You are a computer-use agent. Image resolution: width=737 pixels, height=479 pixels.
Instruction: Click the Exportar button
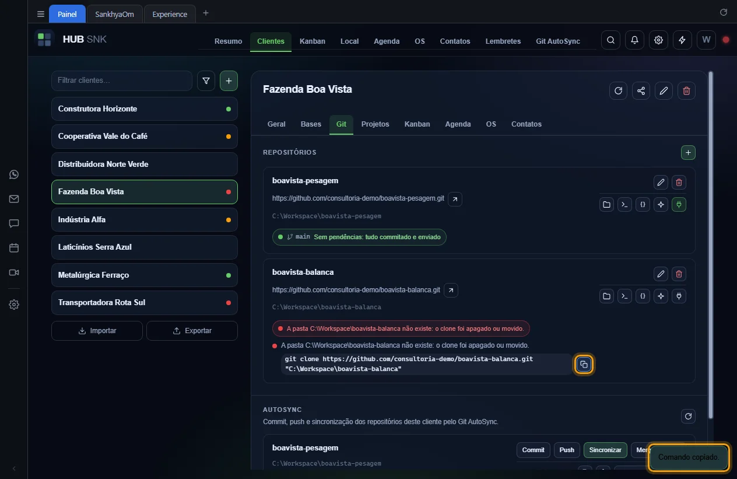192,331
